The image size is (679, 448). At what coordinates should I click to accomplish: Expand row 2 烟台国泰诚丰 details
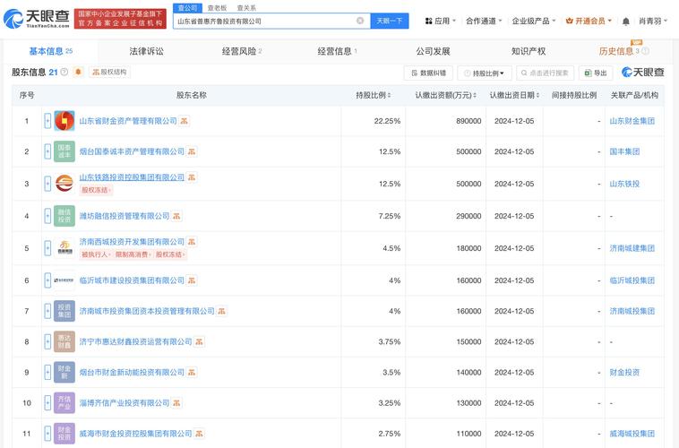tap(47, 151)
